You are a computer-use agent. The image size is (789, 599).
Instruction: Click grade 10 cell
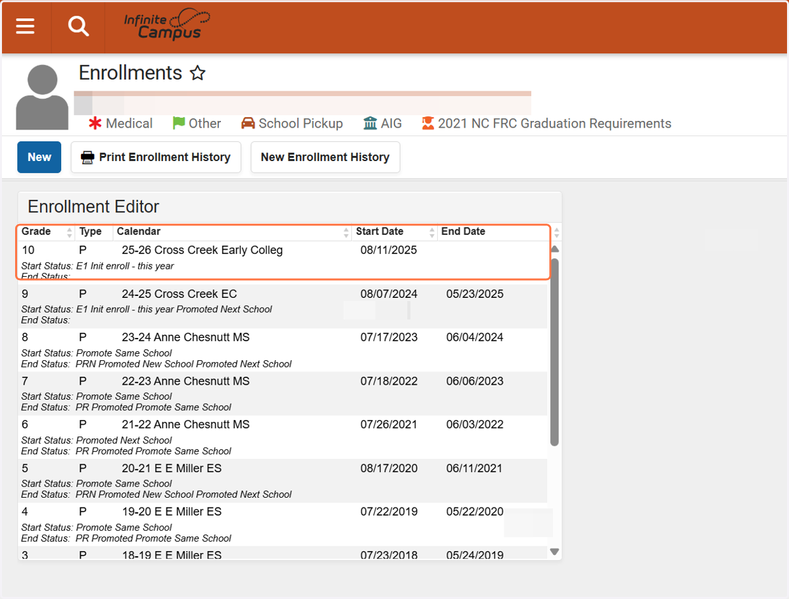tap(28, 250)
